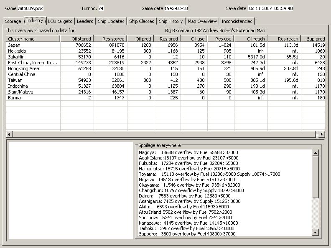Sort by Res reach column header
The height and width of the screenshot is (248, 331).
point(284,39)
